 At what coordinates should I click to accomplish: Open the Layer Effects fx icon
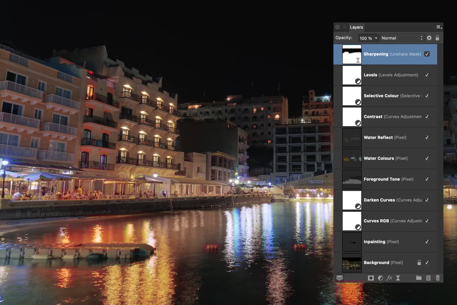[389, 278]
